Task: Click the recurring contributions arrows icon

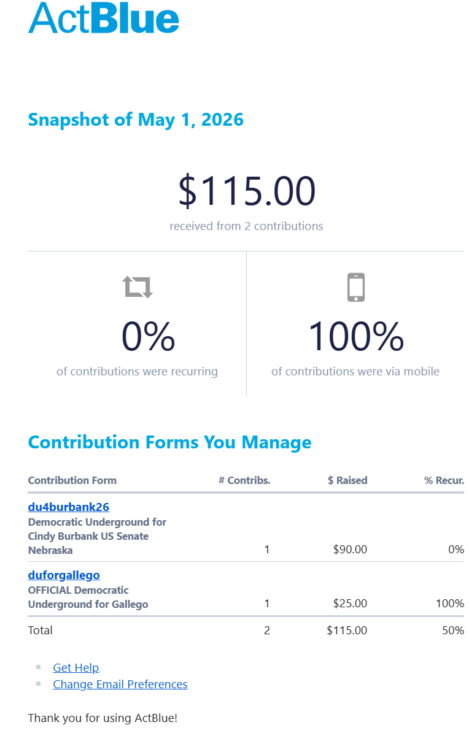Action: 138,286
